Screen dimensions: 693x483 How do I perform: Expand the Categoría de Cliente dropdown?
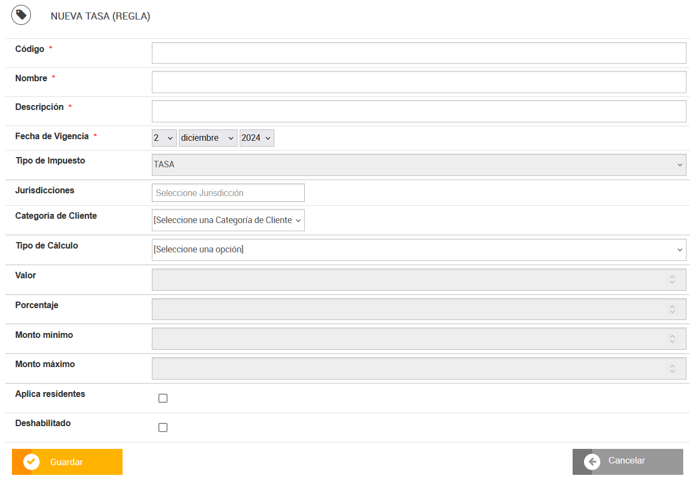[x=228, y=220]
